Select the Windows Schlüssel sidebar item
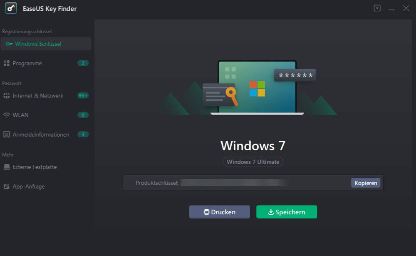 pyautogui.click(x=46, y=44)
